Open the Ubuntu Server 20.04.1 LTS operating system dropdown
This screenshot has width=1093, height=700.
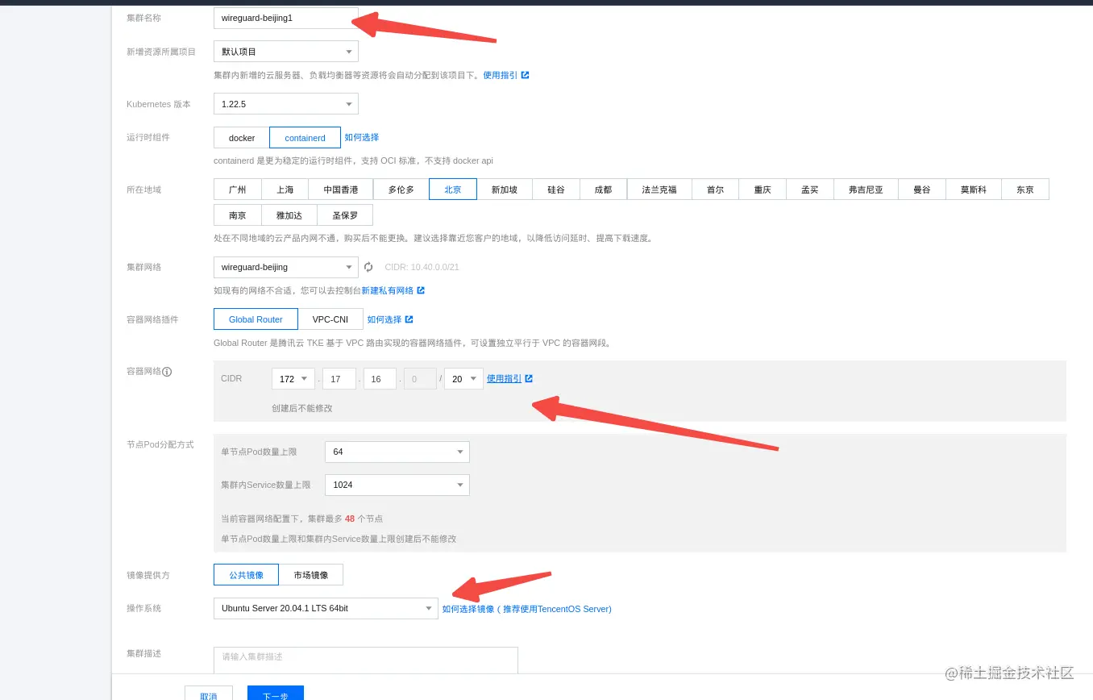pyautogui.click(x=326, y=608)
